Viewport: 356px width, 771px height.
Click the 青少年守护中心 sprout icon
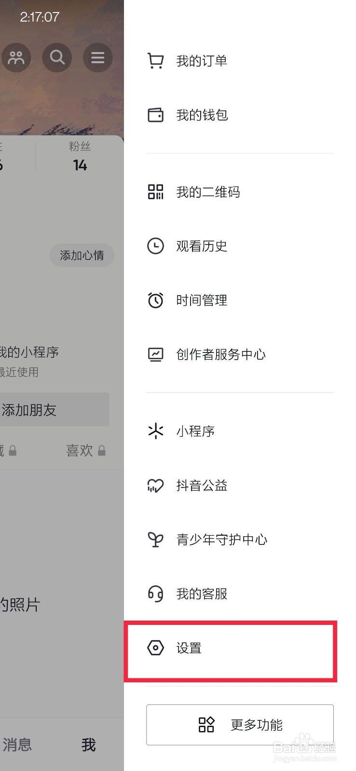155,540
